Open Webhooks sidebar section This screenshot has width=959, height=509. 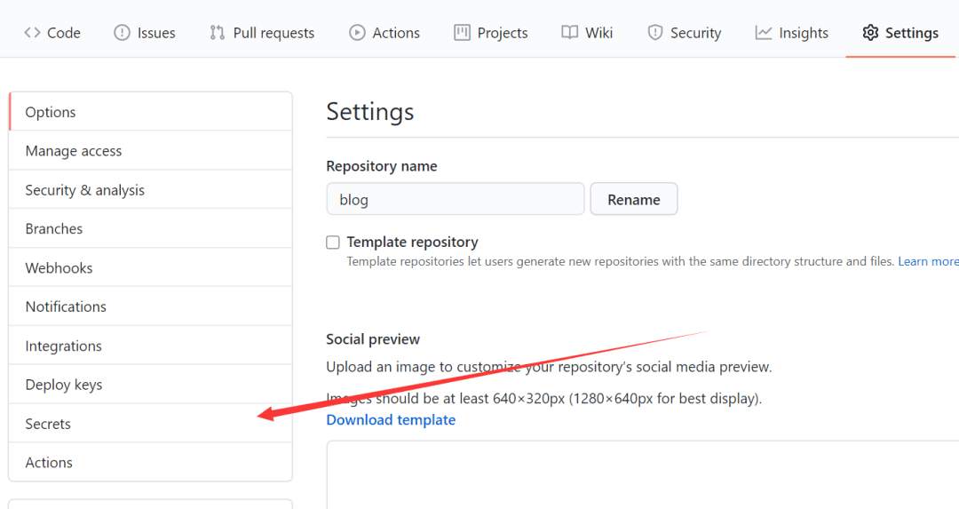click(59, 267)
